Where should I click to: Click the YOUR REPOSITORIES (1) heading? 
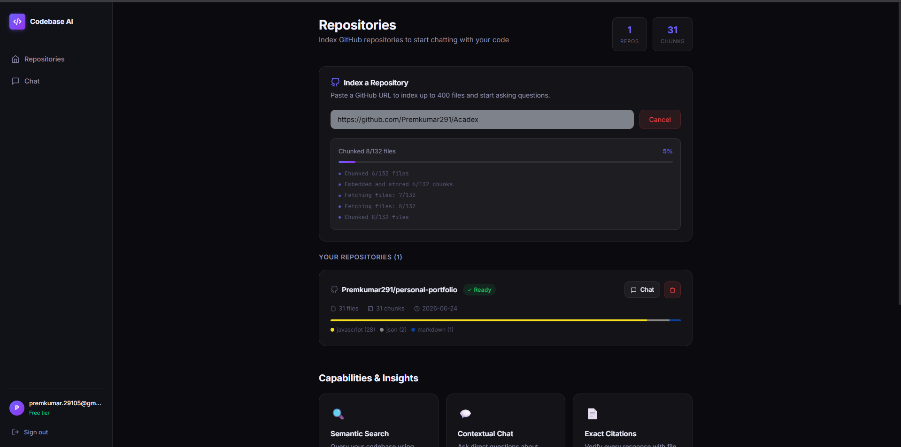point(360,257)
